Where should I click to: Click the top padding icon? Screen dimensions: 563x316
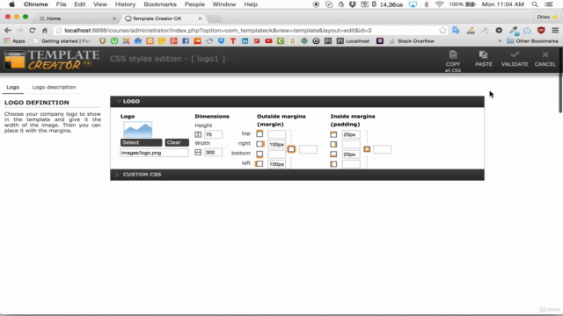(333, 134)
